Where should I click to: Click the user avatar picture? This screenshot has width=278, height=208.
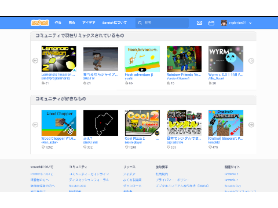coord(224,23)
